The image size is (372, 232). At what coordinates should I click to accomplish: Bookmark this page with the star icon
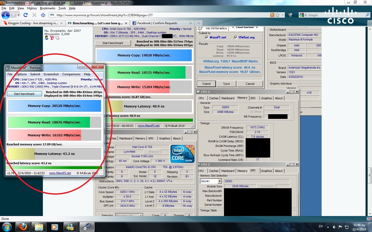tap(277, 15)
